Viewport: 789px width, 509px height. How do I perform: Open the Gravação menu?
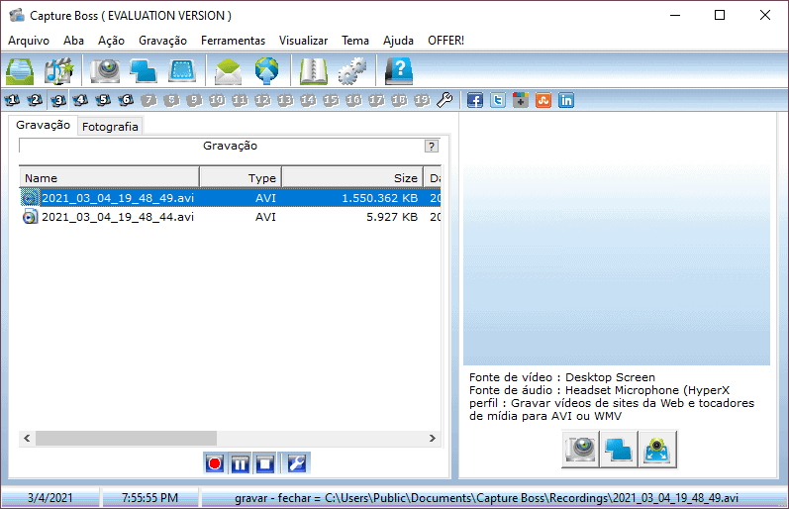162,41
